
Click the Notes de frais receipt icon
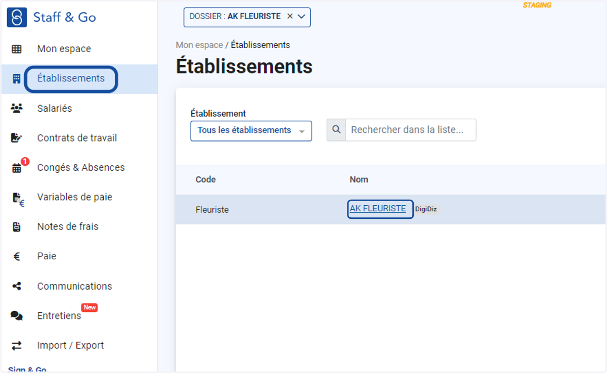point(17,227)
